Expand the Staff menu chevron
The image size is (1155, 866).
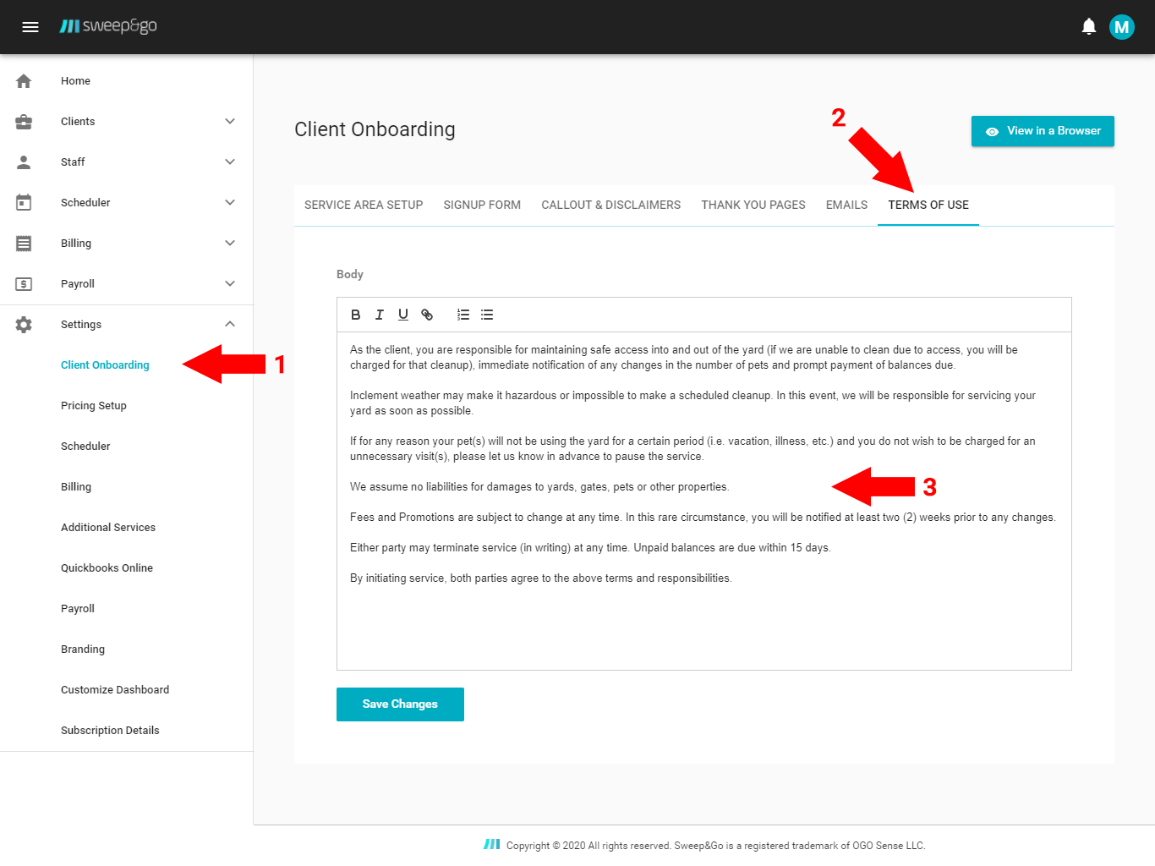pyautogui.click(x=230, y=162)
